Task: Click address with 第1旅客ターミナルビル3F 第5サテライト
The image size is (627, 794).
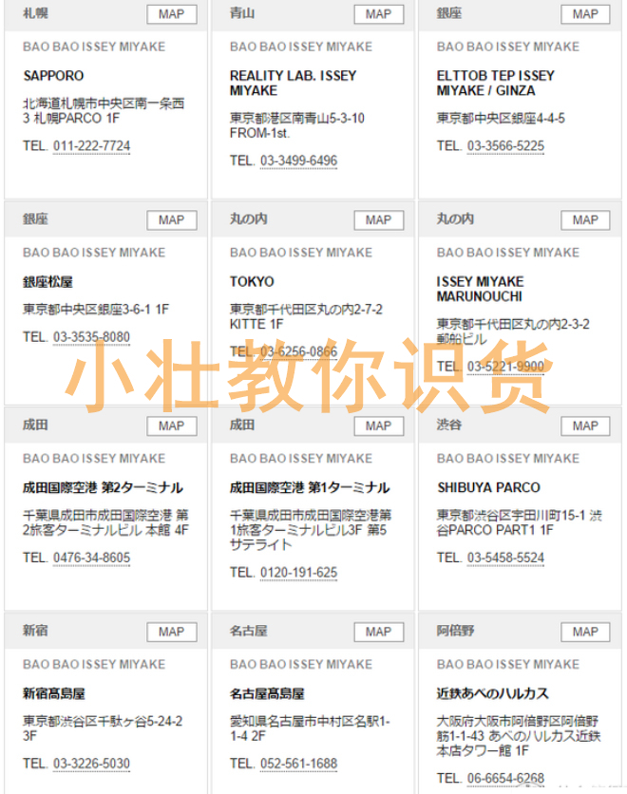Action: 311,530
